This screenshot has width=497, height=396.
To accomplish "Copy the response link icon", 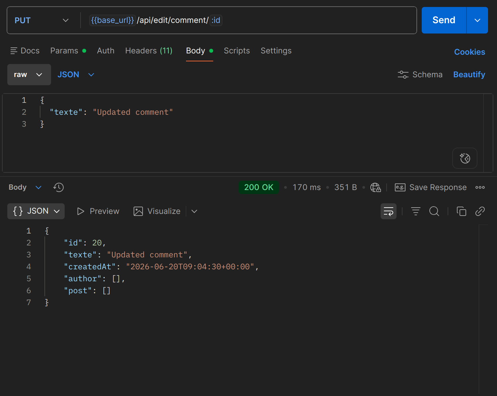I will pyautogui.click(x=480, y=211).
